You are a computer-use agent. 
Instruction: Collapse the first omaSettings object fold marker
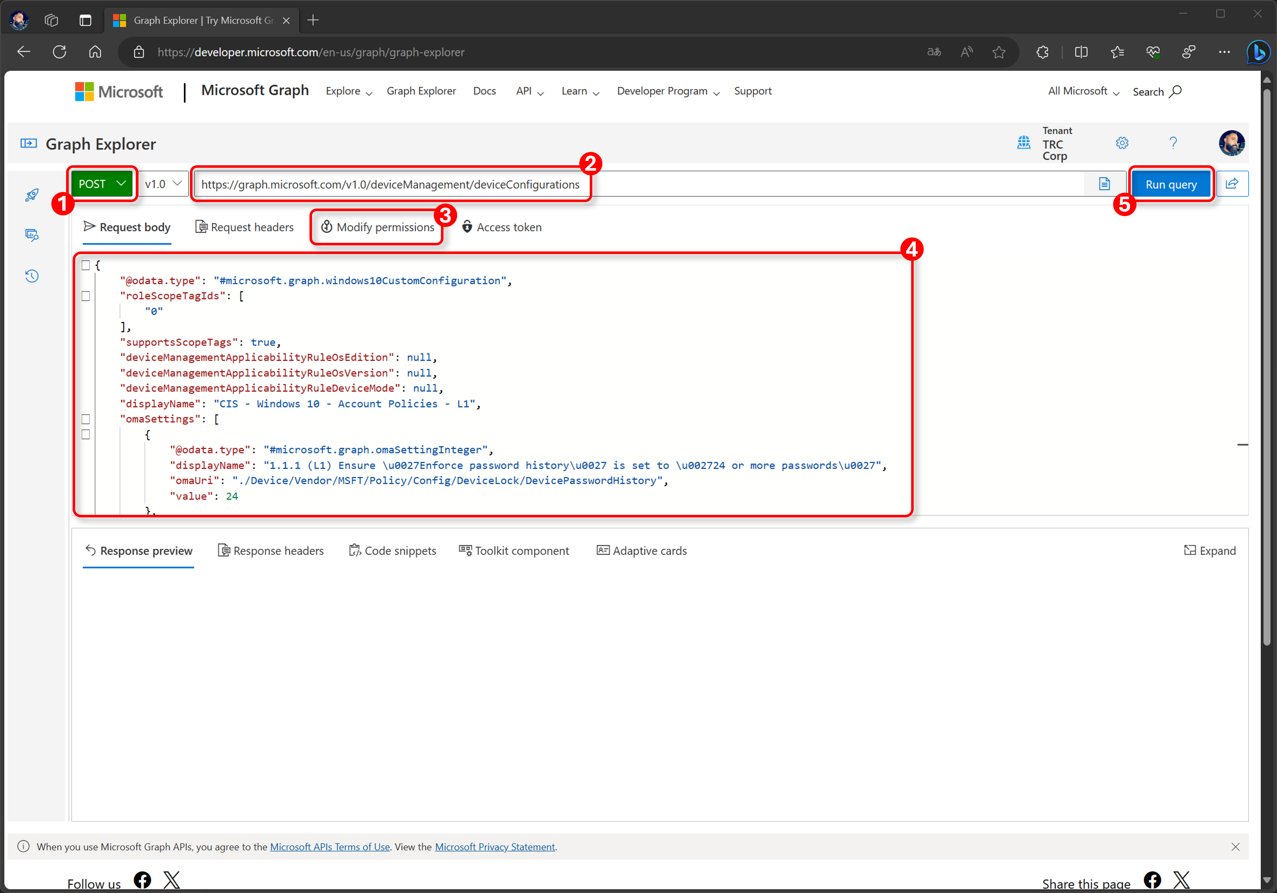point(86,434)
